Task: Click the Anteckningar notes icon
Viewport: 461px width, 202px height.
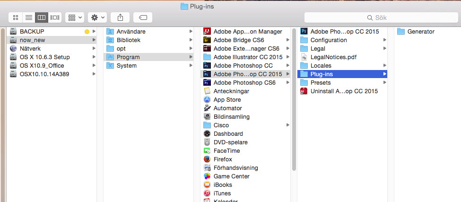Action: pyautogui.click(x=207, y=91)
